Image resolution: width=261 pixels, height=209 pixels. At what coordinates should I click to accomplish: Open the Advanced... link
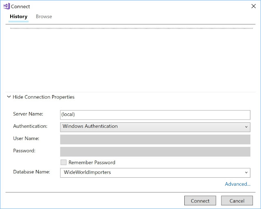click(237, 184)
